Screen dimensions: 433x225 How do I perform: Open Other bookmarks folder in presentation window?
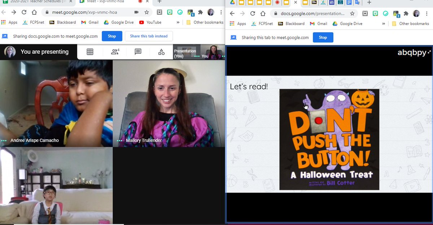[x=411, y=24]
